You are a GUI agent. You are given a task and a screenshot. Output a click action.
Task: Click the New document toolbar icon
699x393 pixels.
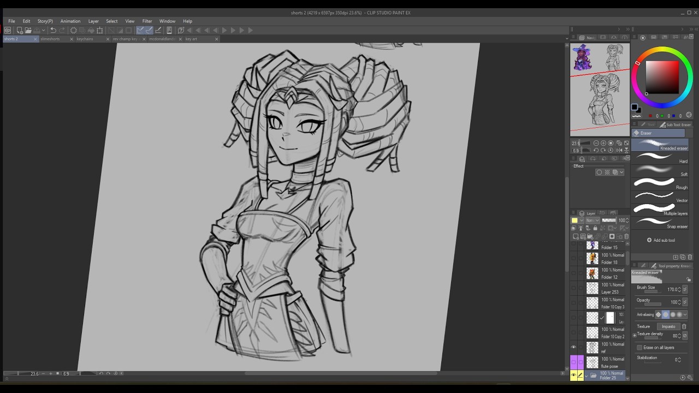tap(20, 30)
